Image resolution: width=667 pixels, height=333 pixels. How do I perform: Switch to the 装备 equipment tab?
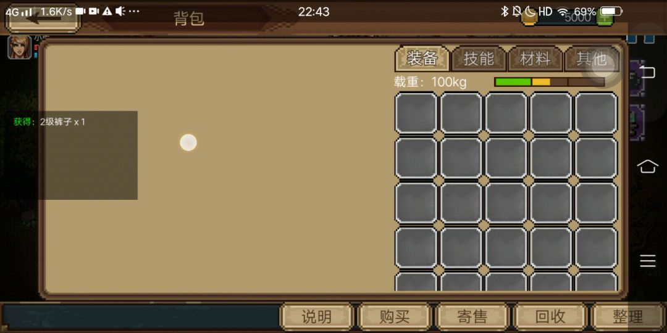[422, 59]
